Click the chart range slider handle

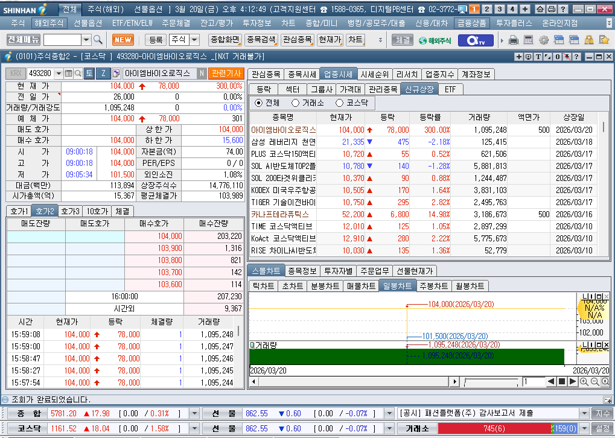point(465,381)
